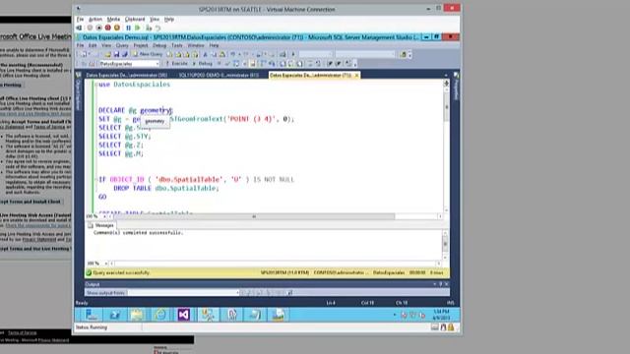Screen dimensions: 630x354
Task: Click the 'POINT (3 4)' string literal
Action: pos(251,119)
